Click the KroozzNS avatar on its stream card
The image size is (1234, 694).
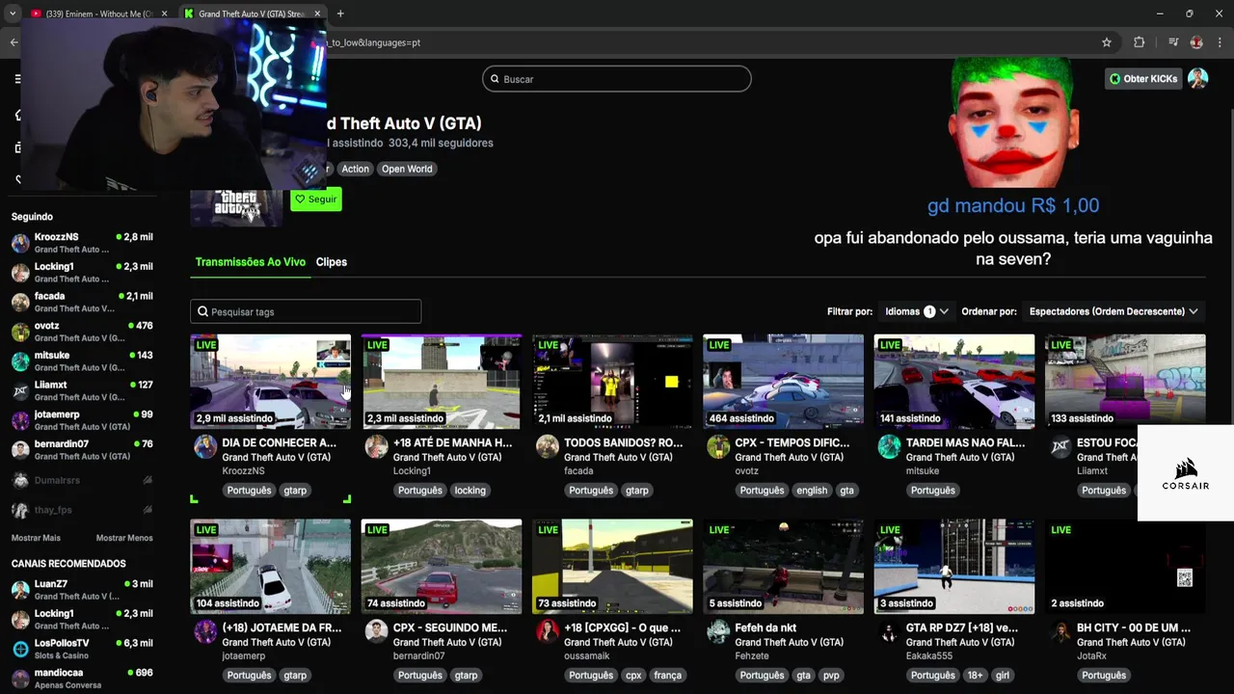[205, 446]
